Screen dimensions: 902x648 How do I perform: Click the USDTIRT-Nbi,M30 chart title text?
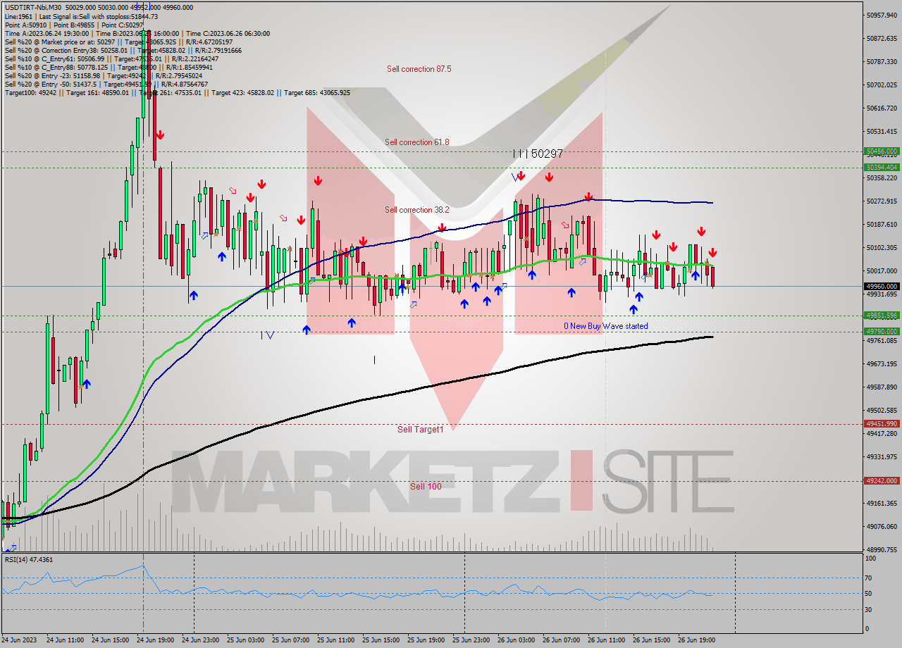35,8
